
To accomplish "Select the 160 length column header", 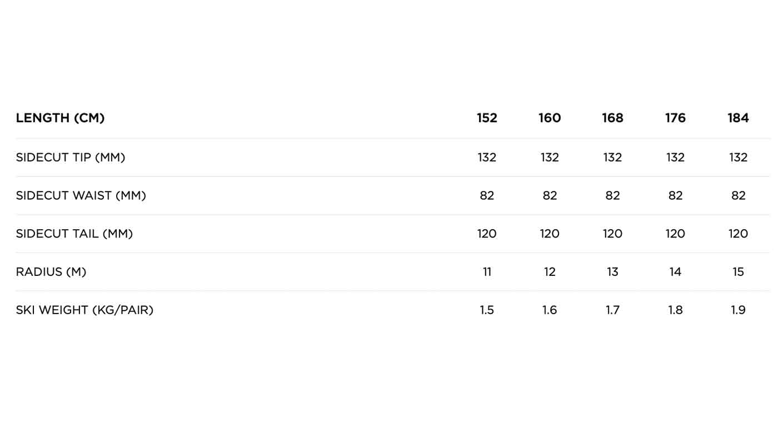I will (550, 118).
